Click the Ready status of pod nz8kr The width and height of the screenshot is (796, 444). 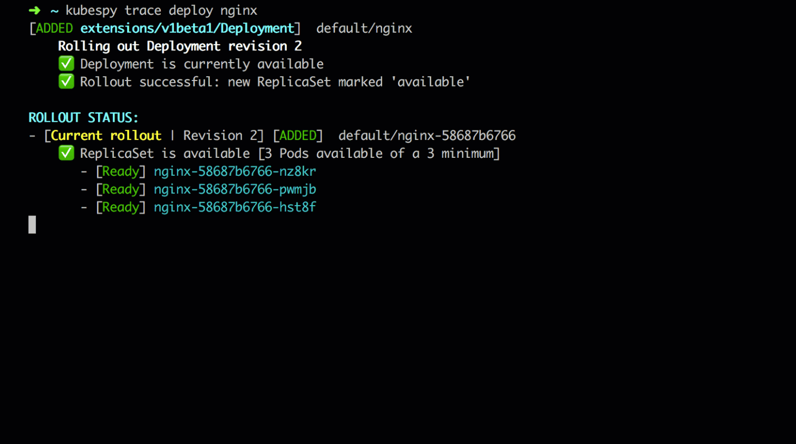tap(120, 171)
